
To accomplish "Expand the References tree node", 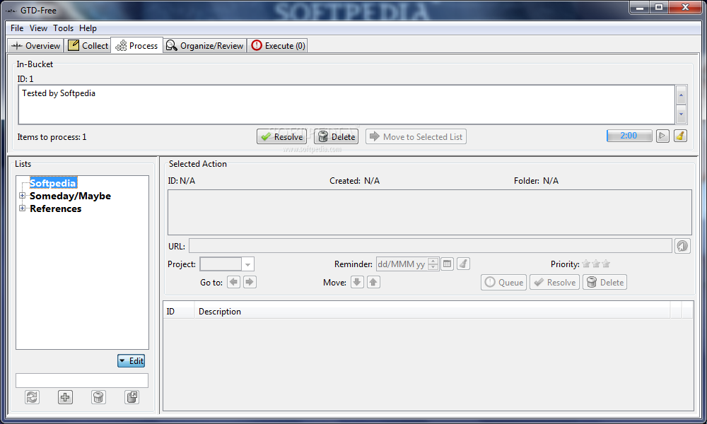I will click(x=22, y=208).
